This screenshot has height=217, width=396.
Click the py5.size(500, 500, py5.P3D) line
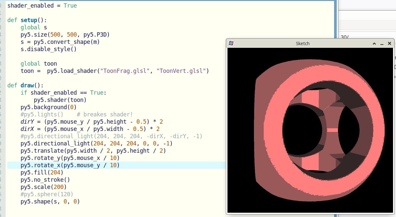pyautogui.click(x=65, y=35)
